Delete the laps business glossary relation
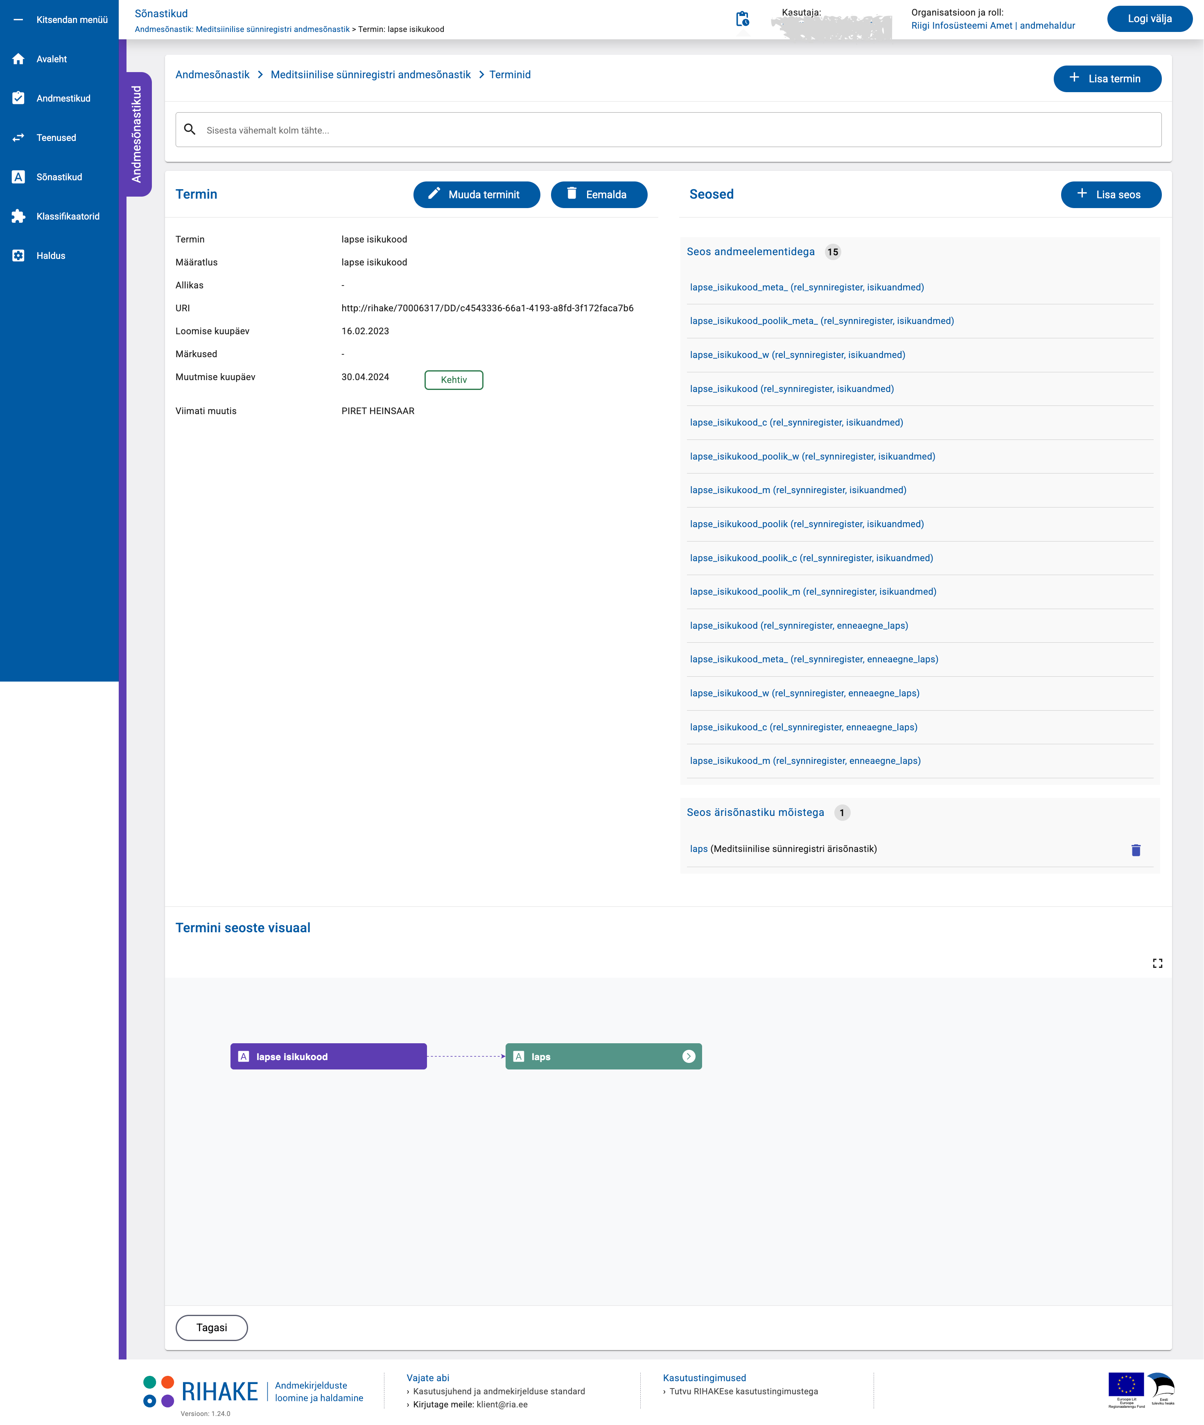 coord(1136,850)
